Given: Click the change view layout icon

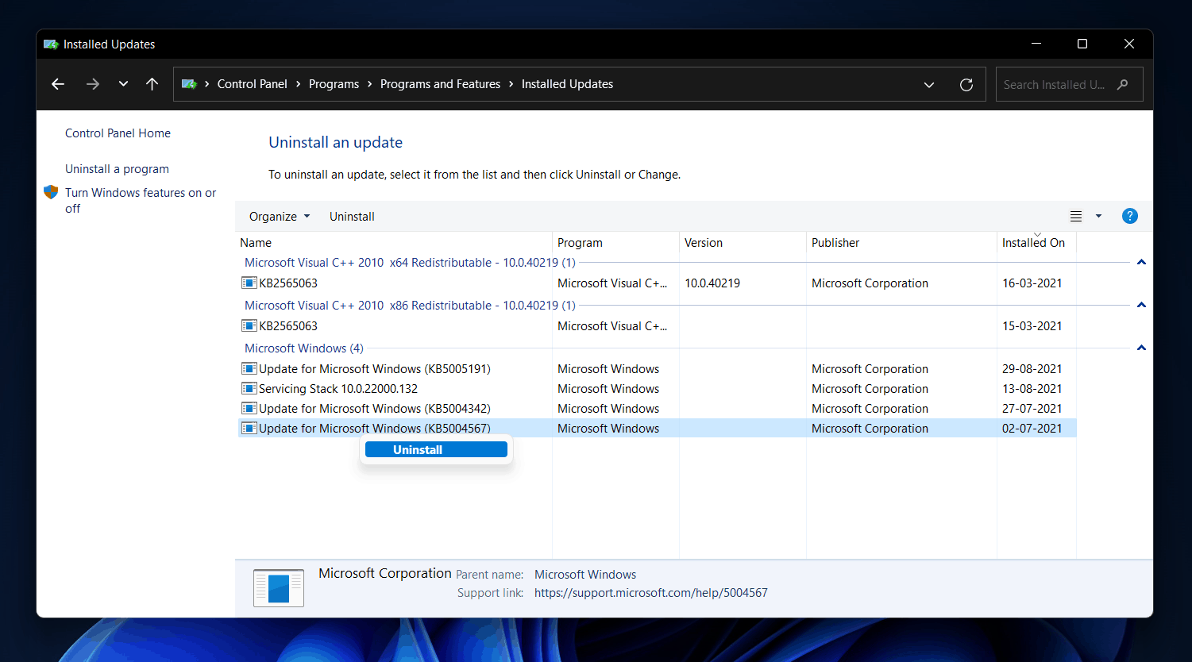Looking at the screenshot, I should click(1076, 216).
